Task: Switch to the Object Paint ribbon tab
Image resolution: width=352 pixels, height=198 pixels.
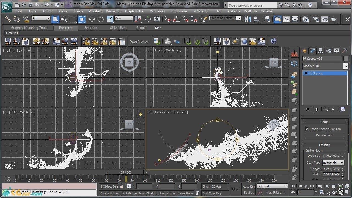Action: point(119,28)
